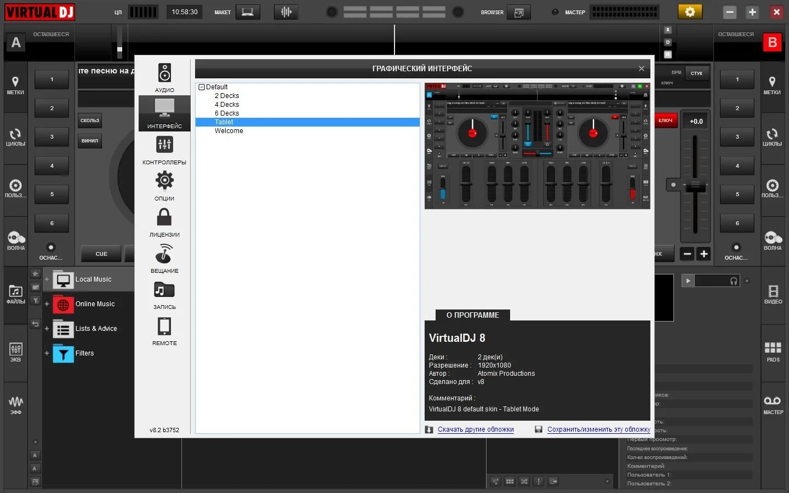Play the prelisten preview button
The width and height of the screenshot is (789, 493).
(688, 281)
